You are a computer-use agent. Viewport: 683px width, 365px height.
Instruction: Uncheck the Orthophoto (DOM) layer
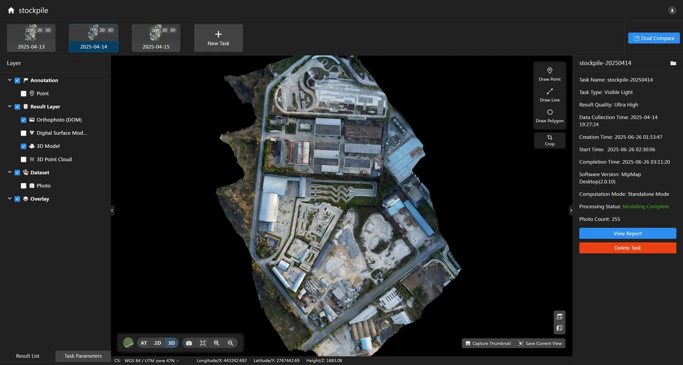(24, 120)
